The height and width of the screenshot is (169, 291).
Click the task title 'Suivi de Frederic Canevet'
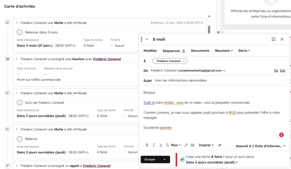(x=45, y=102)
